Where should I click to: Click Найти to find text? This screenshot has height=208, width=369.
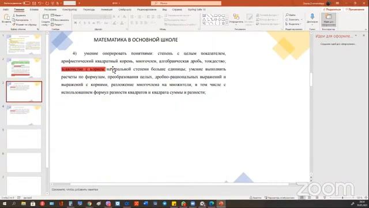(x=291, y=15)
